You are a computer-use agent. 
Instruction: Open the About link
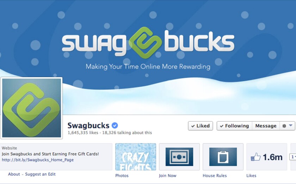[x=14, y=174]
